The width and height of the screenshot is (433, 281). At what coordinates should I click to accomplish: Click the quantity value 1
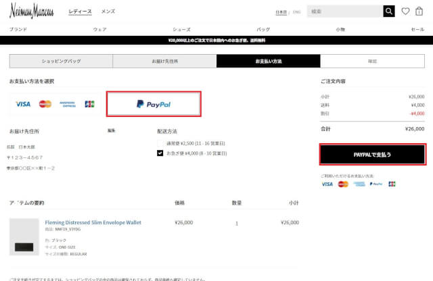pyautogui.click(x=237, y=224)
